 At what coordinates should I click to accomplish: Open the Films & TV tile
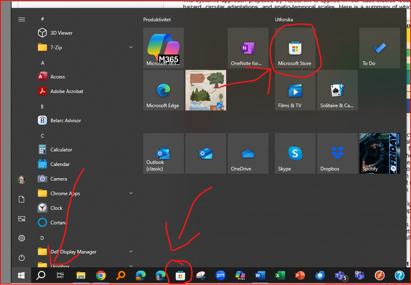point(295,90)
